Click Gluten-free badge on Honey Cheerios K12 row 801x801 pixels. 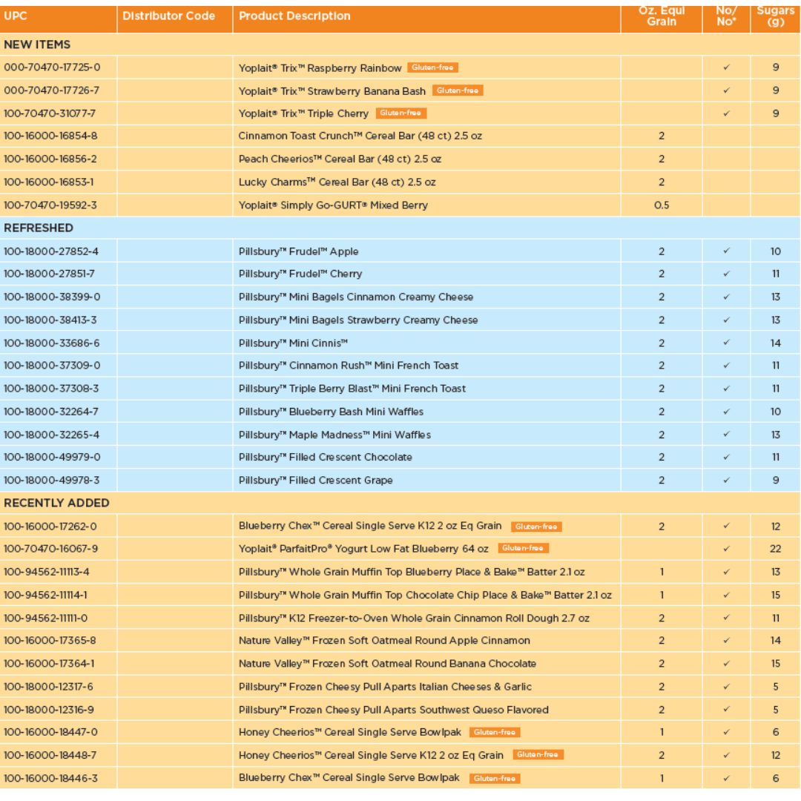click(538, 754)
